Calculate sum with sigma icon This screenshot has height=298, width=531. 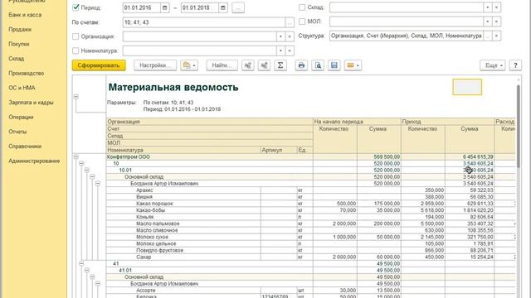pyautogui.click(x=280, y=65)
